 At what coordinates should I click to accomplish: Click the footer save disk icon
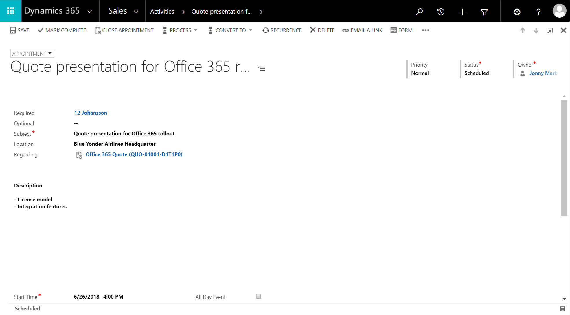(562, 309)
